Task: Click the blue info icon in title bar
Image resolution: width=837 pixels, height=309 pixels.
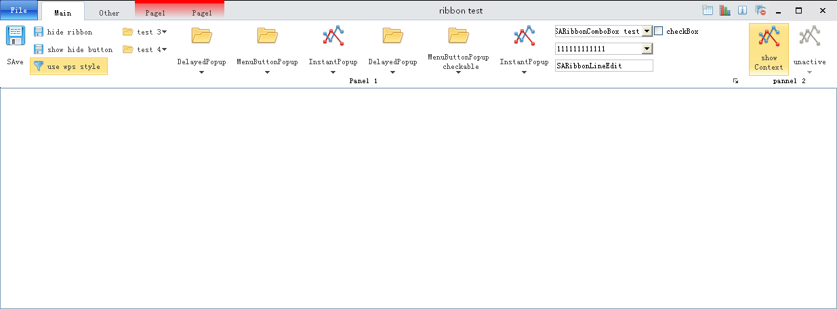Action: [x=743, y=11]
